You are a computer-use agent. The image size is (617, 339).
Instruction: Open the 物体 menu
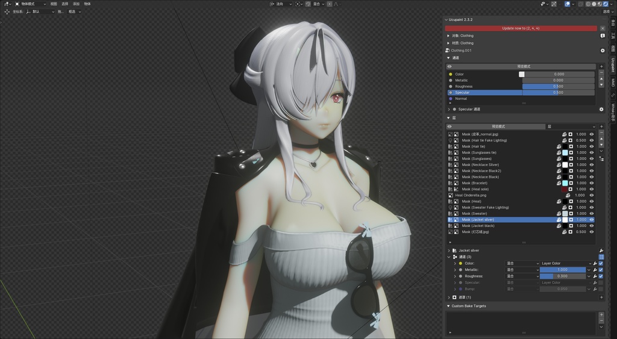(87, 4)
